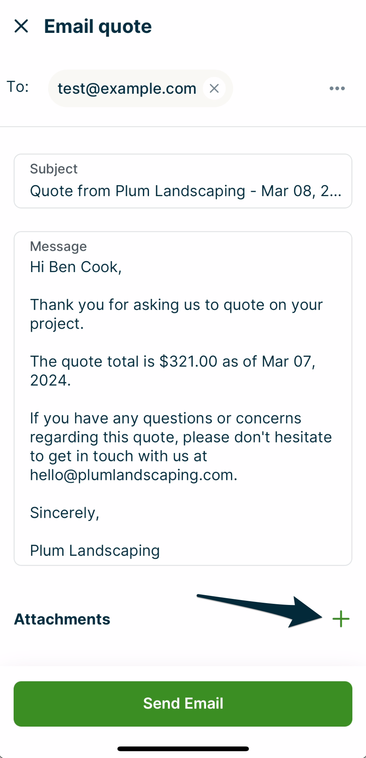Tap the home indicator bar
The height and width of the screenshot is (758, 366).
(x=183, y=749)
